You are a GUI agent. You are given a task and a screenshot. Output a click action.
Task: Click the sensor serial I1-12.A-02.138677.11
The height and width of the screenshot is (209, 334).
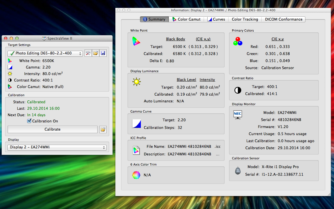coord(283,175)
